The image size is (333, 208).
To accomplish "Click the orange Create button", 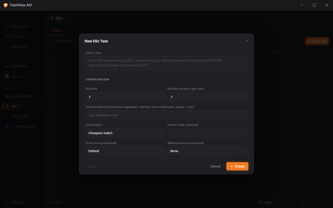I will coord(237,166).
